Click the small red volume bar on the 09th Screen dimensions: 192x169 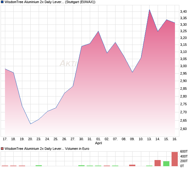point(132,165)
